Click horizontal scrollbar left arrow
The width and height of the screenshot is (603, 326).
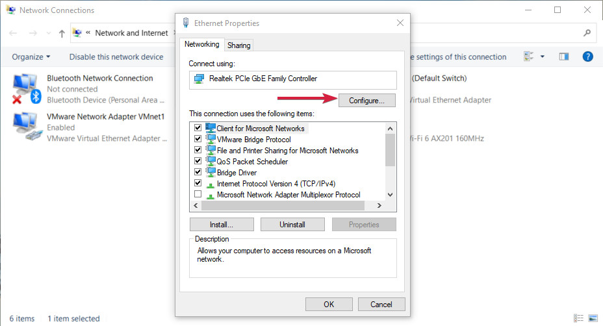point(196,206)
